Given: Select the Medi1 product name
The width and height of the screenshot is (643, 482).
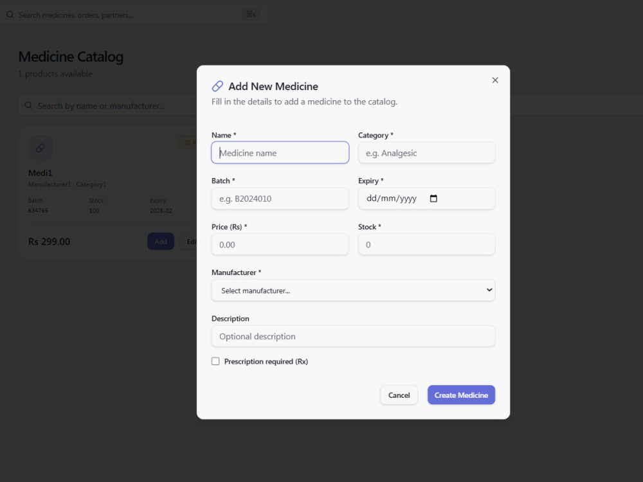Looking at the screenshot, I should point(40,173).
